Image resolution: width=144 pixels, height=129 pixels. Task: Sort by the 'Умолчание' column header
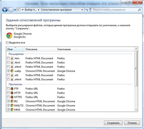coord(66,49)
